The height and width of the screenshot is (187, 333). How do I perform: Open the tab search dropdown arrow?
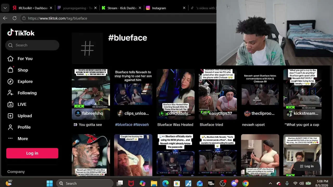pos(5,8)
